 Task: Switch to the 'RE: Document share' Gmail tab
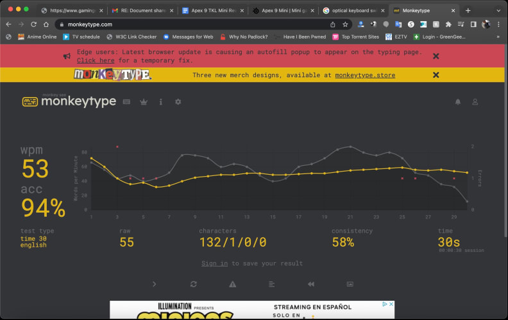point(142,10)
